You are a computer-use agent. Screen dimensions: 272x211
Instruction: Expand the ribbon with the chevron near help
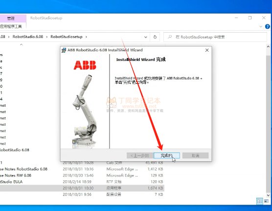261,26
